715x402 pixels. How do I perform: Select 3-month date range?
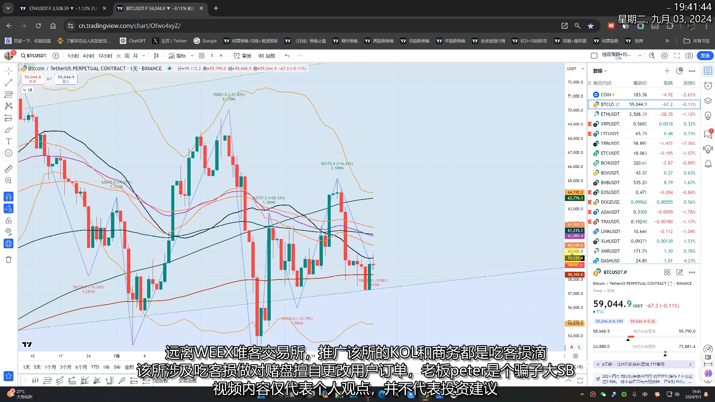[66, 367]
